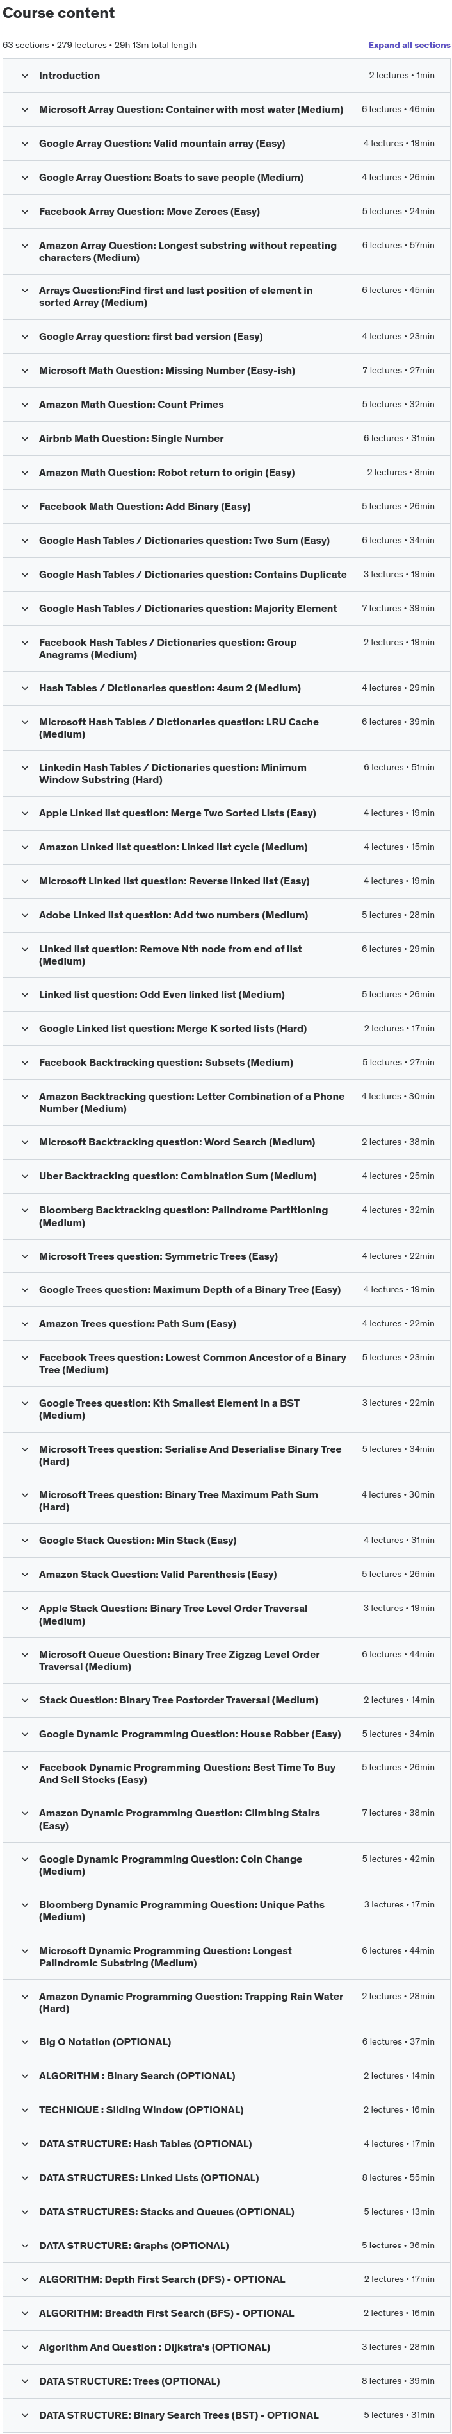This screenshot has height=2434, width=452.
Task: Open Single Number section heading
Action: (131, 439)
